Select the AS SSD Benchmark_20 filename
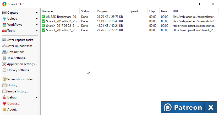The height and width of the screenshot is (115, 219). click(x=62, y=17)
